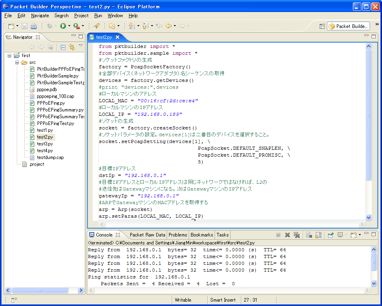Minimize the Navigator panel
Viewport: 382px width, 306px height.
pos(74,36)
